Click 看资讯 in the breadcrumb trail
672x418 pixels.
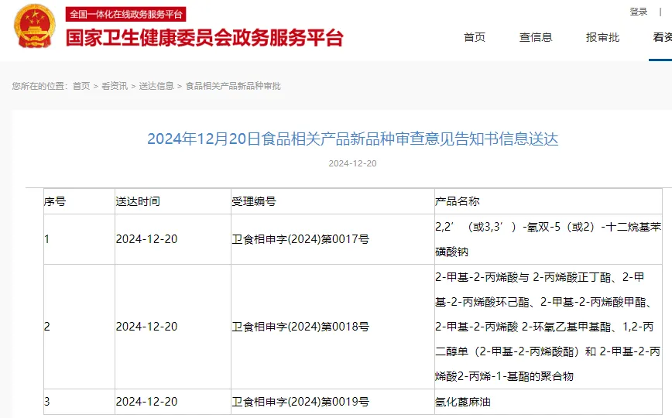[x=115, y=86]
